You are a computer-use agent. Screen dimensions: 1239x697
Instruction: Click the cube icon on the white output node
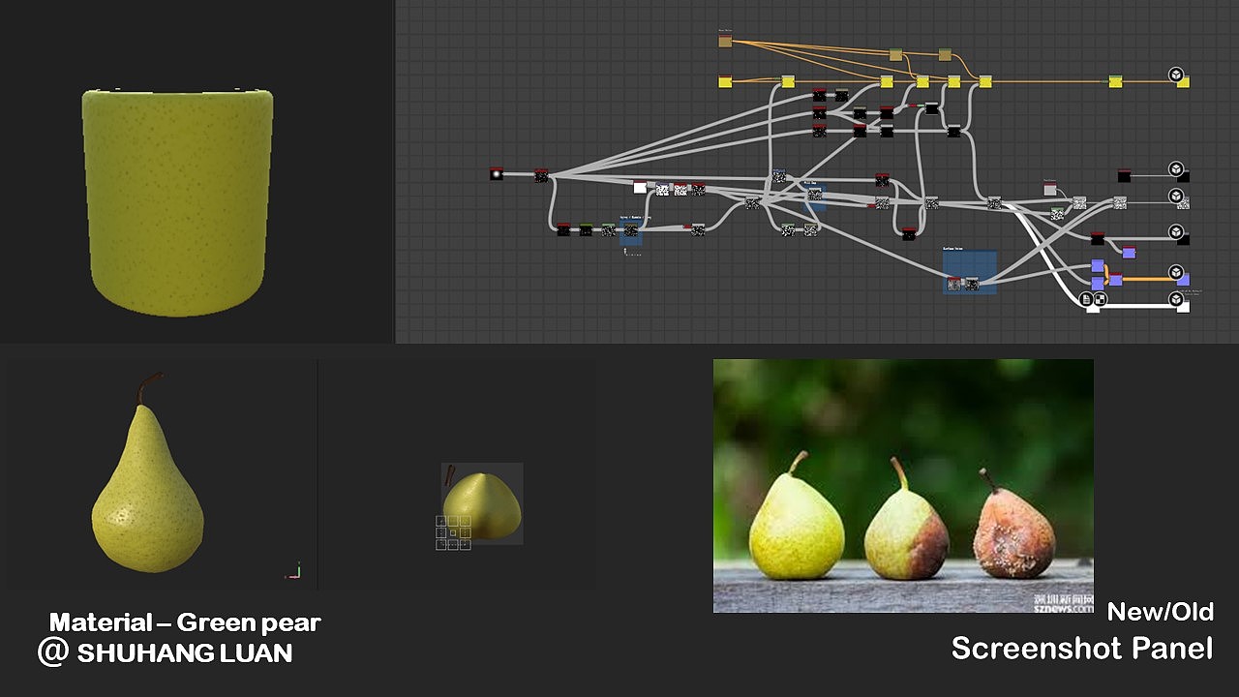tap(1176, 300)
